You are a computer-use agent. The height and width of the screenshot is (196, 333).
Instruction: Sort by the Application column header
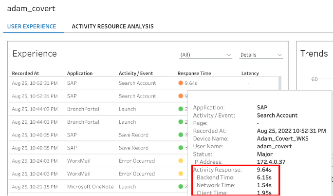tap(80, 73)
